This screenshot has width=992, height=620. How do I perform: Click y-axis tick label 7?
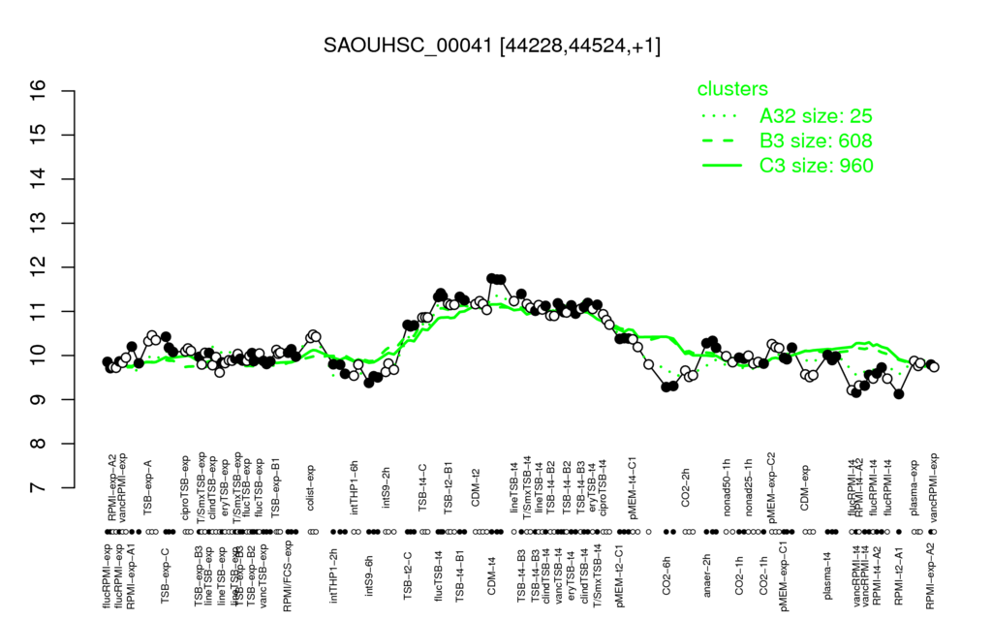coord(39,488)
